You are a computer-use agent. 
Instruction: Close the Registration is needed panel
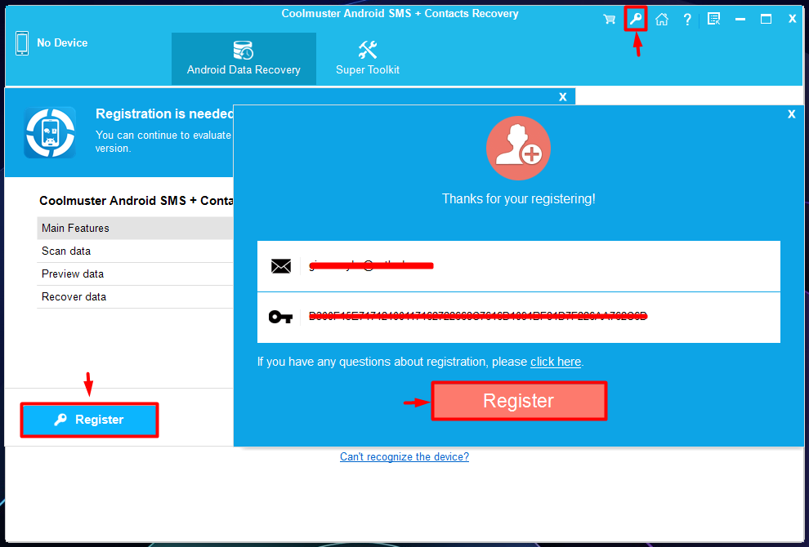pos(563,97)
